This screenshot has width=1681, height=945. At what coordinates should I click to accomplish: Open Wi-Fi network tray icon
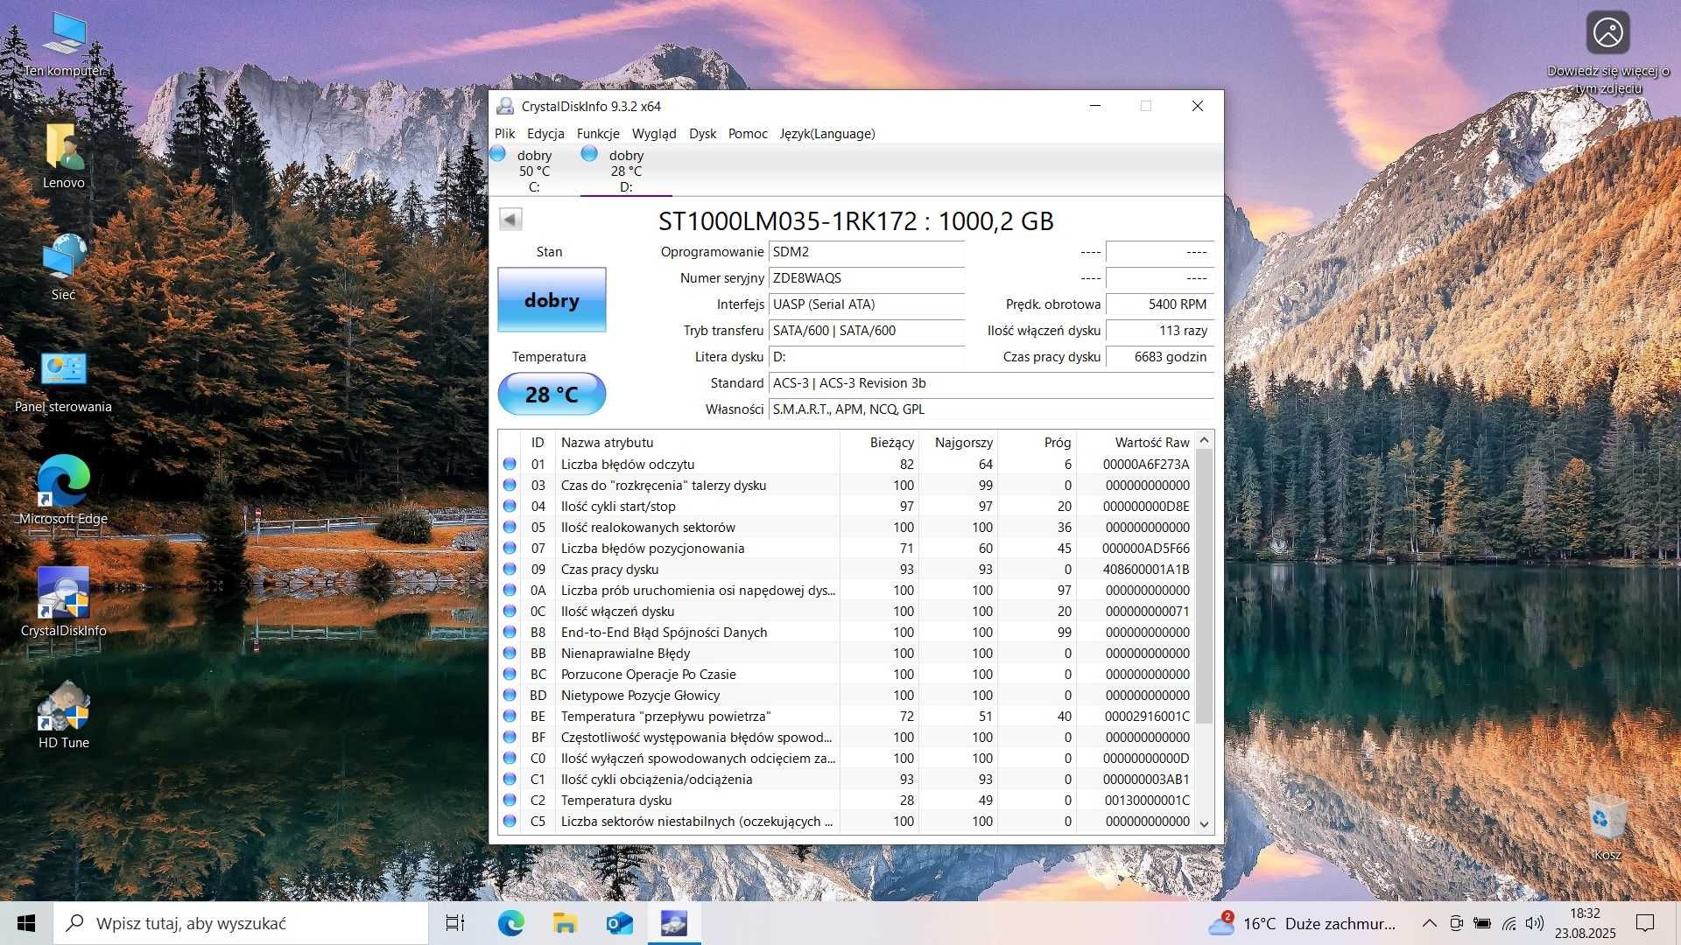pyautogui.click(x=1509, y=923)
